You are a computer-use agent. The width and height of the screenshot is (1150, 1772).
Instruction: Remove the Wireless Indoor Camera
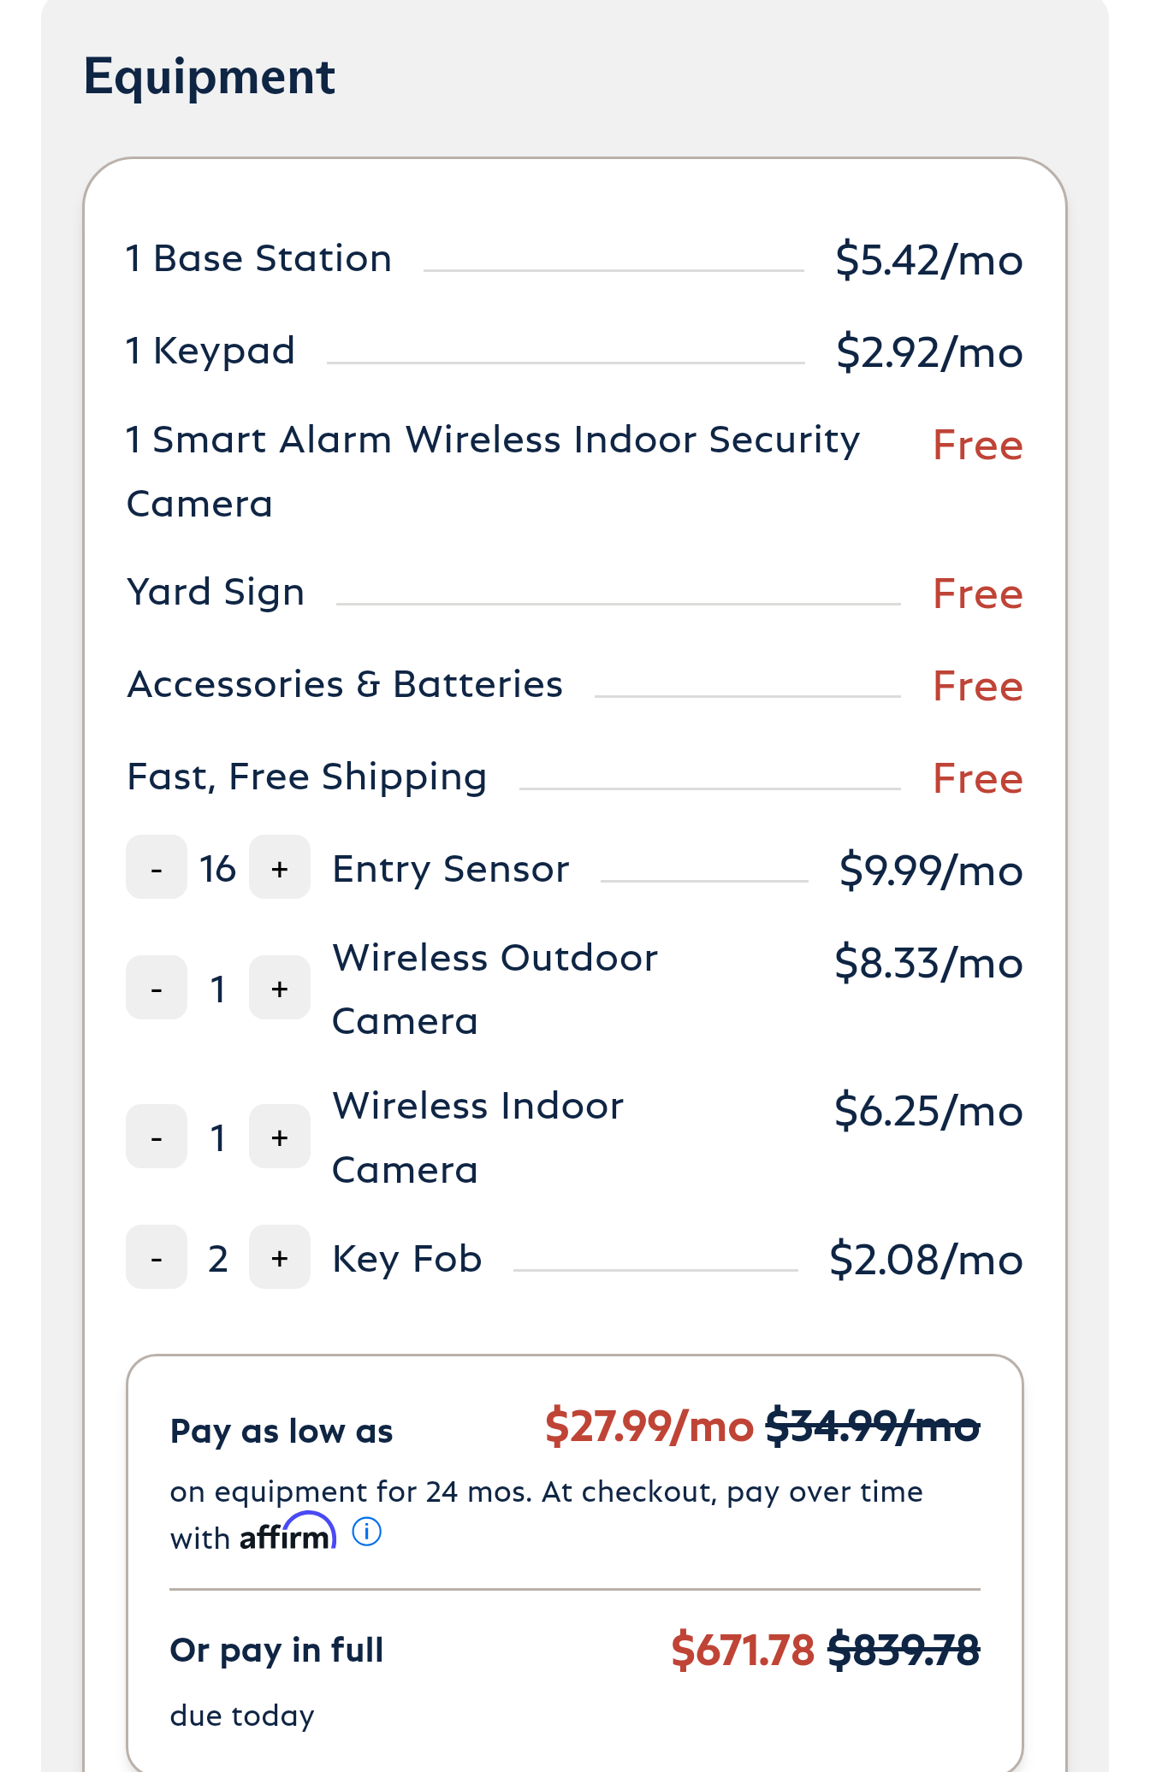click(157, 1137)
